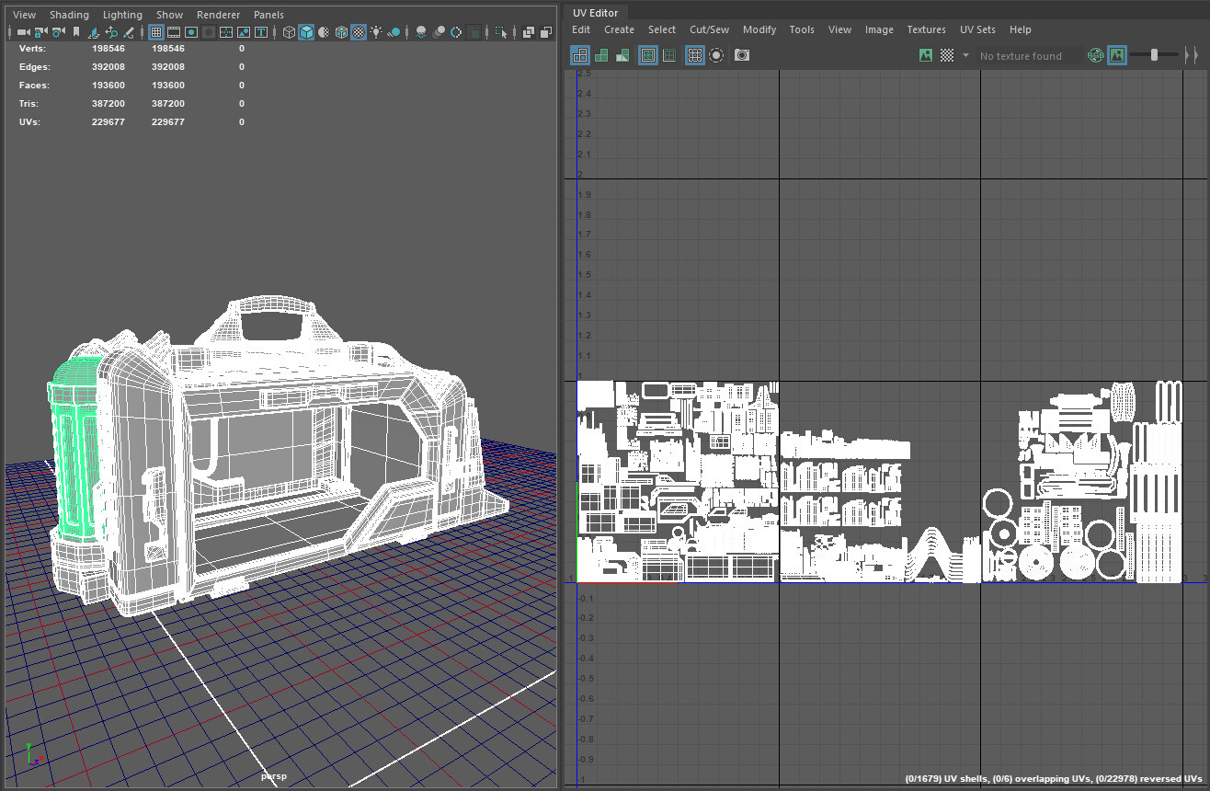Open the Cut/Sew menu
The height and width of the screenshot is (791, 1210).
click(709, 29)
